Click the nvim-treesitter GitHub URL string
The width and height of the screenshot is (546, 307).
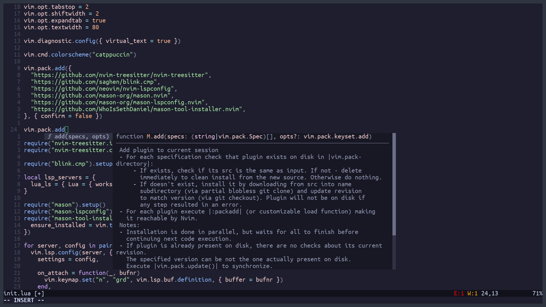pyautogui.click(x=119, y=75)
